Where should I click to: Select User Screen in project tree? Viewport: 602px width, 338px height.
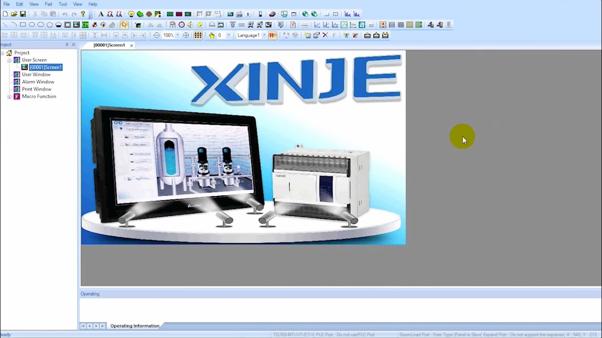click(x=34, y=60)
